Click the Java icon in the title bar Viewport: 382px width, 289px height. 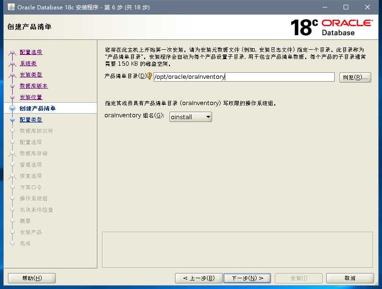pos(11,7)
